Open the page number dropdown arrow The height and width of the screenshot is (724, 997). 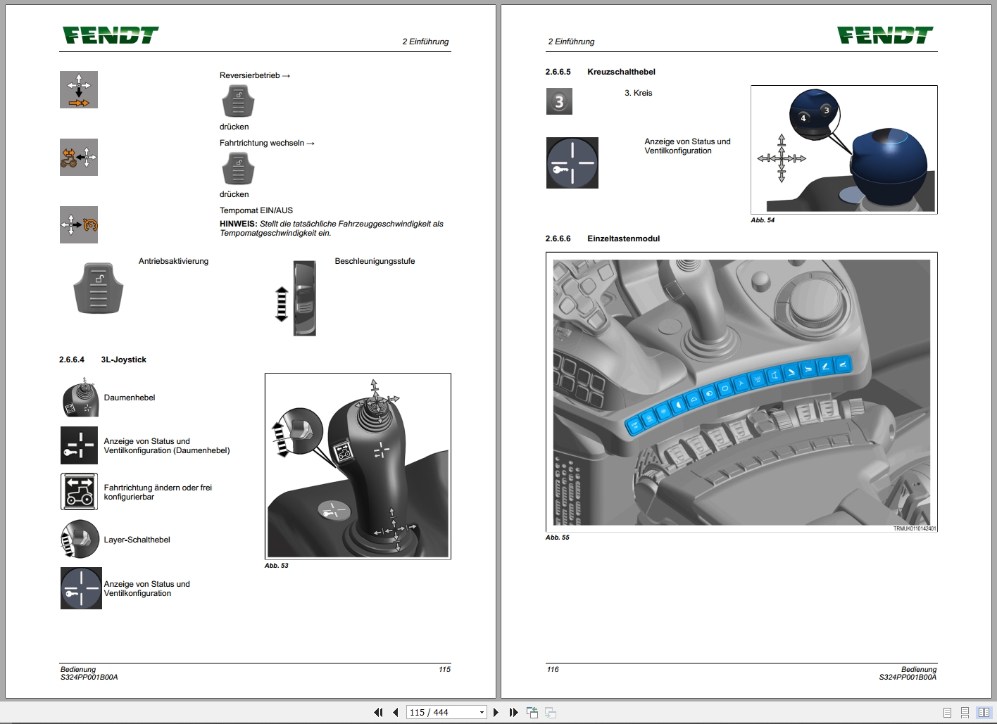tap(482, 712)
